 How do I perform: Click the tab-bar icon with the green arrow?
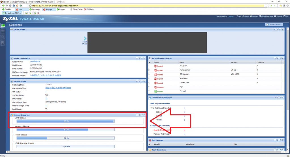[x=35, y=13]
